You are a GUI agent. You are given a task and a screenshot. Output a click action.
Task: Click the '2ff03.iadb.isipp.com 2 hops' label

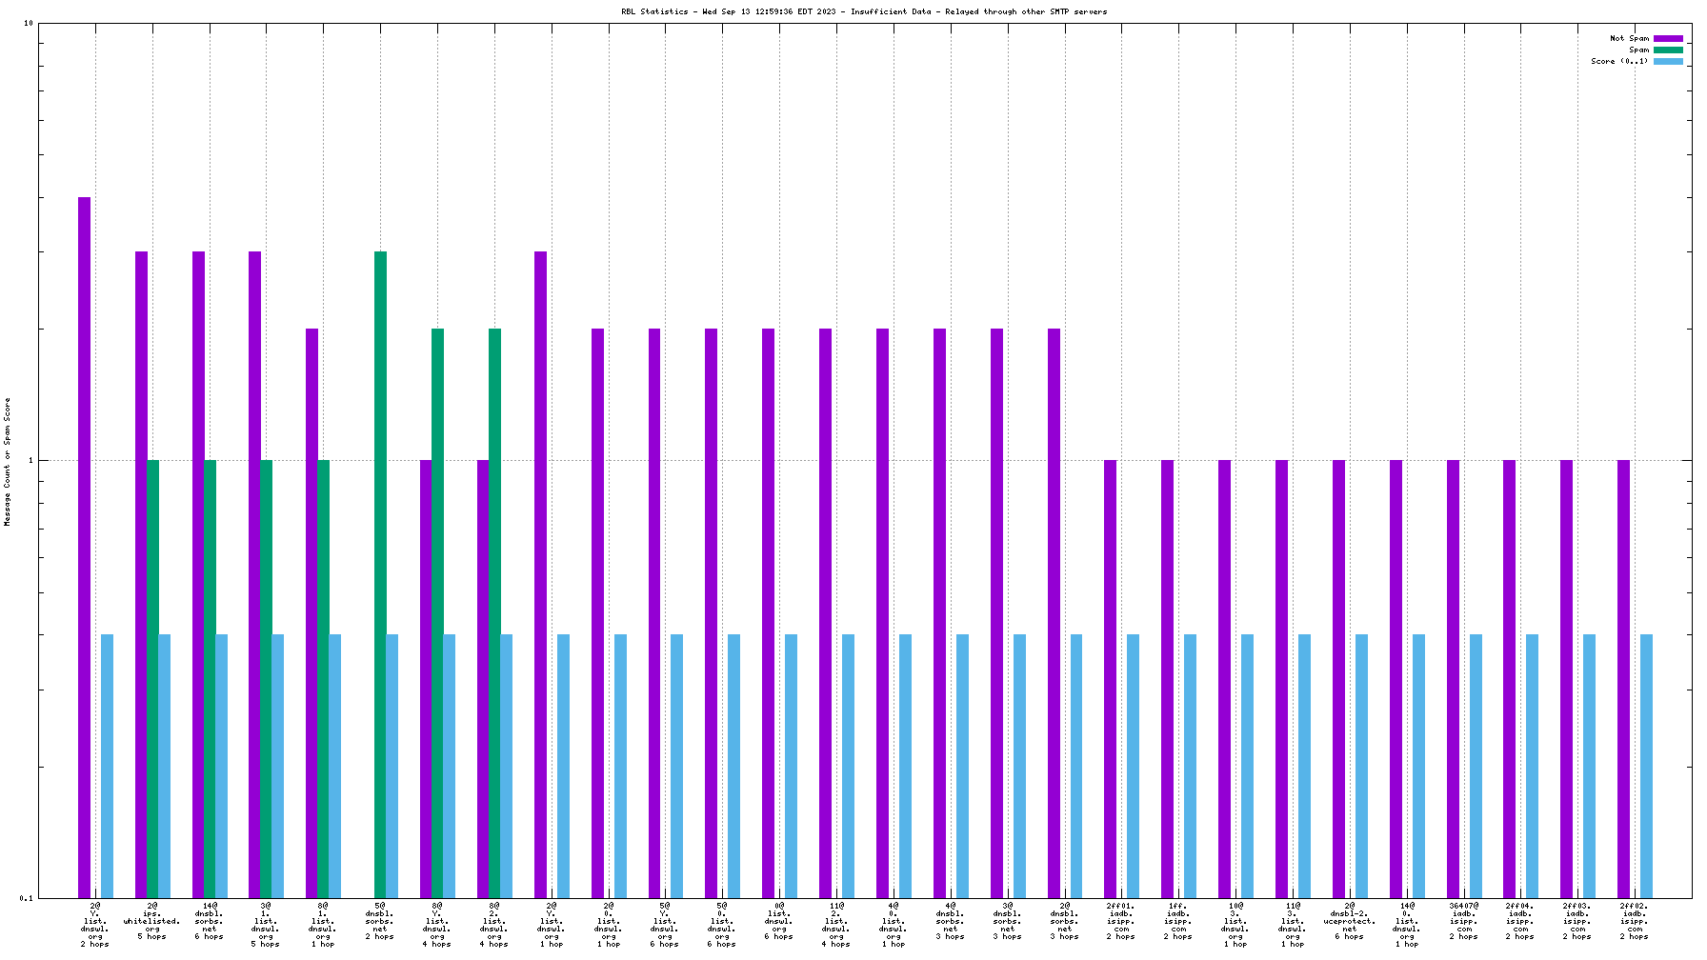pos(1577,921)
